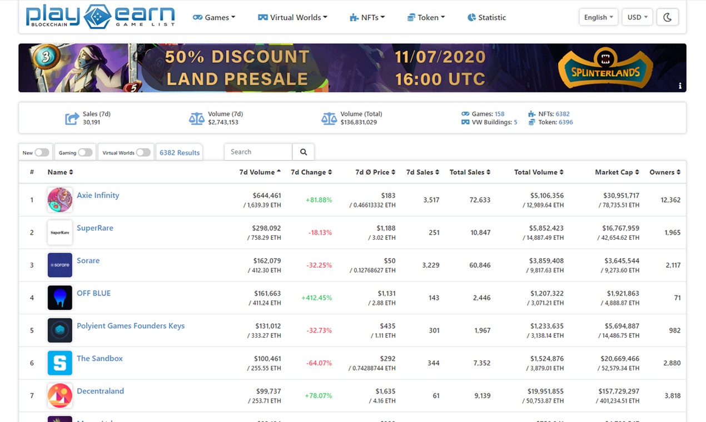Click into the Search input field
706x422 pixels.
click(x=258, y=152)
